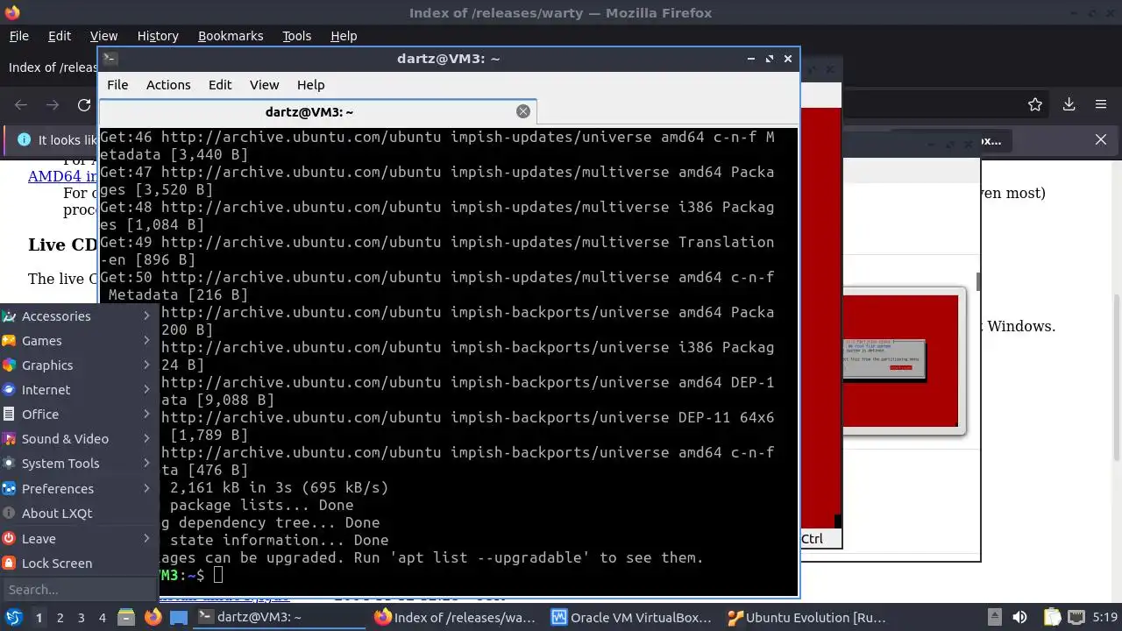
Task: Close the dartz@VM3 terminal tab
Action: coord(523,111)
